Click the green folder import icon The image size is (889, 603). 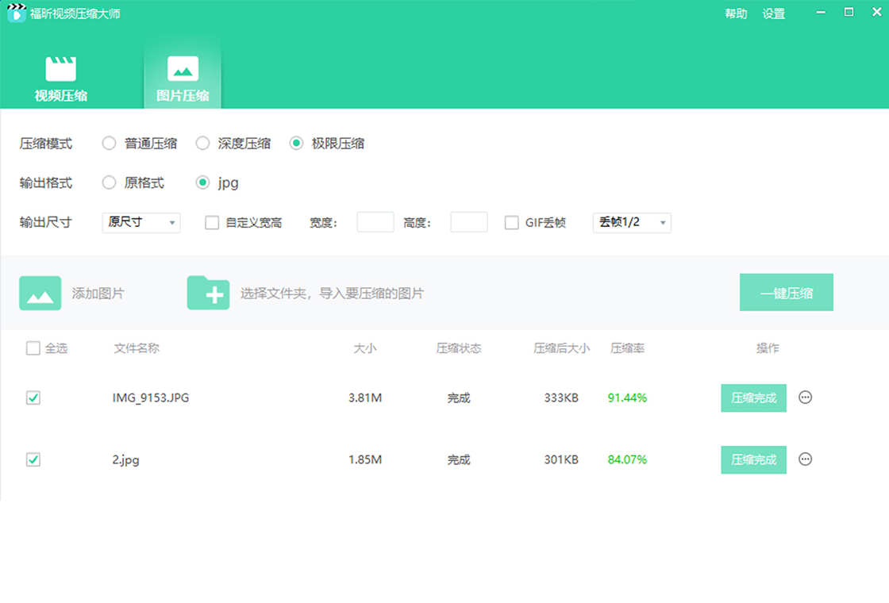(208, 292)
